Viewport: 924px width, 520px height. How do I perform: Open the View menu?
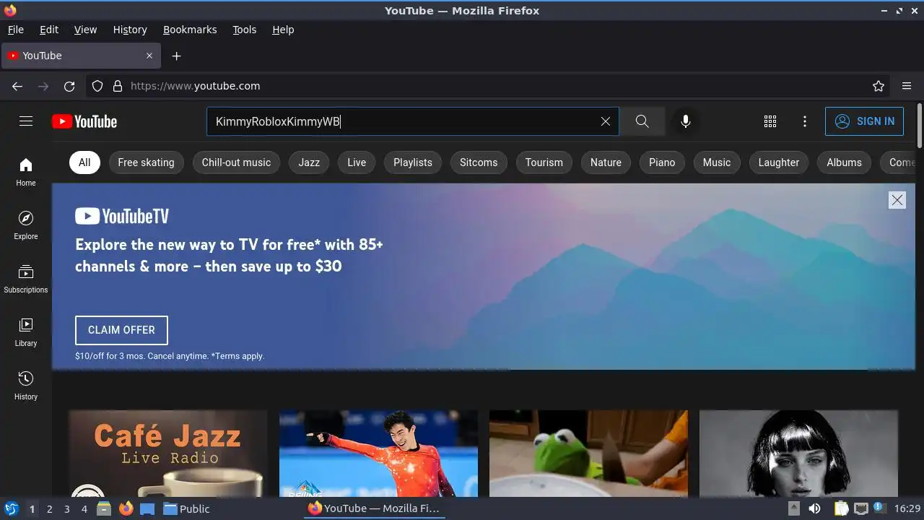coord(85,30)
